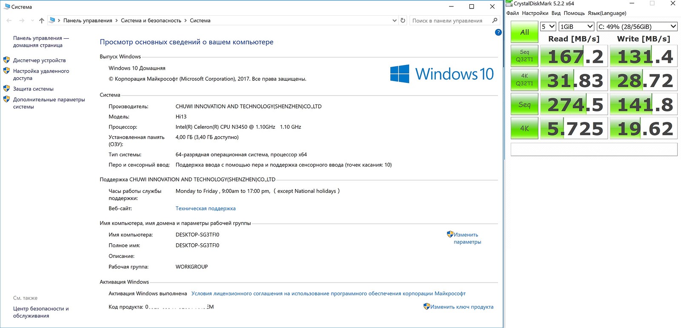Click the CrystalDiskMark comment text field
Screen dimensions: 681x328
coord(594,150)
